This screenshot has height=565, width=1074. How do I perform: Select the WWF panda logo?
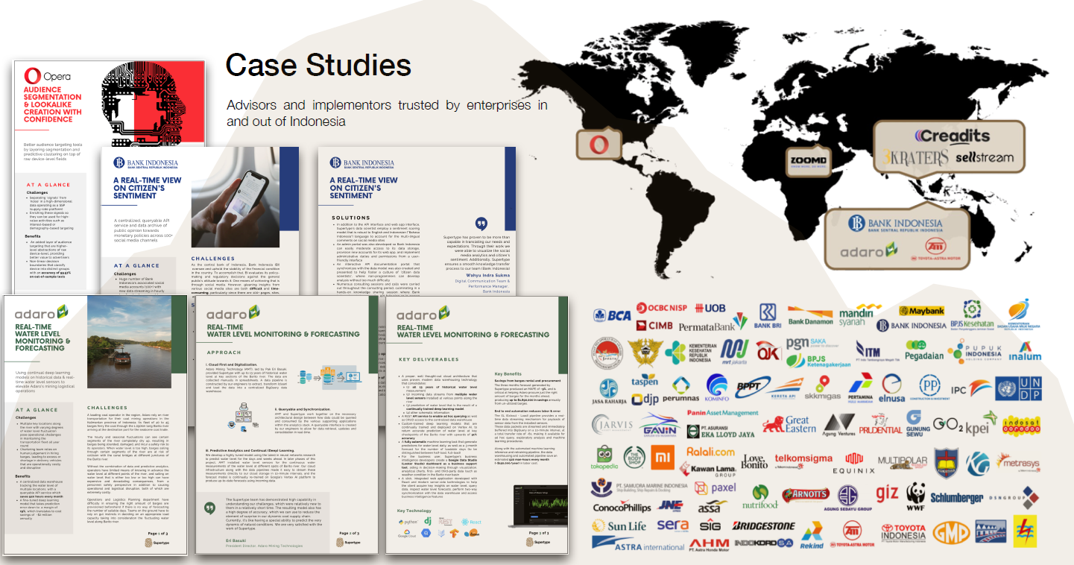pos(916,496)
